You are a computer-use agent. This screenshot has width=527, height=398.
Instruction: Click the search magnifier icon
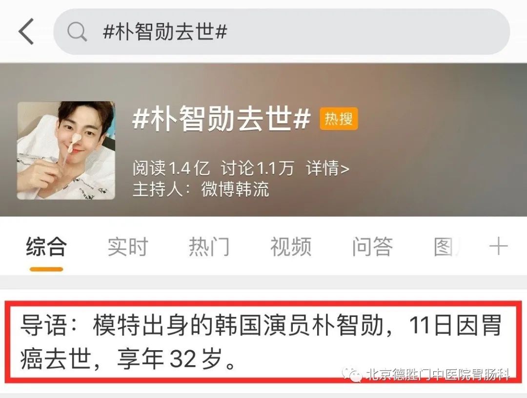[x=77, y=32]
